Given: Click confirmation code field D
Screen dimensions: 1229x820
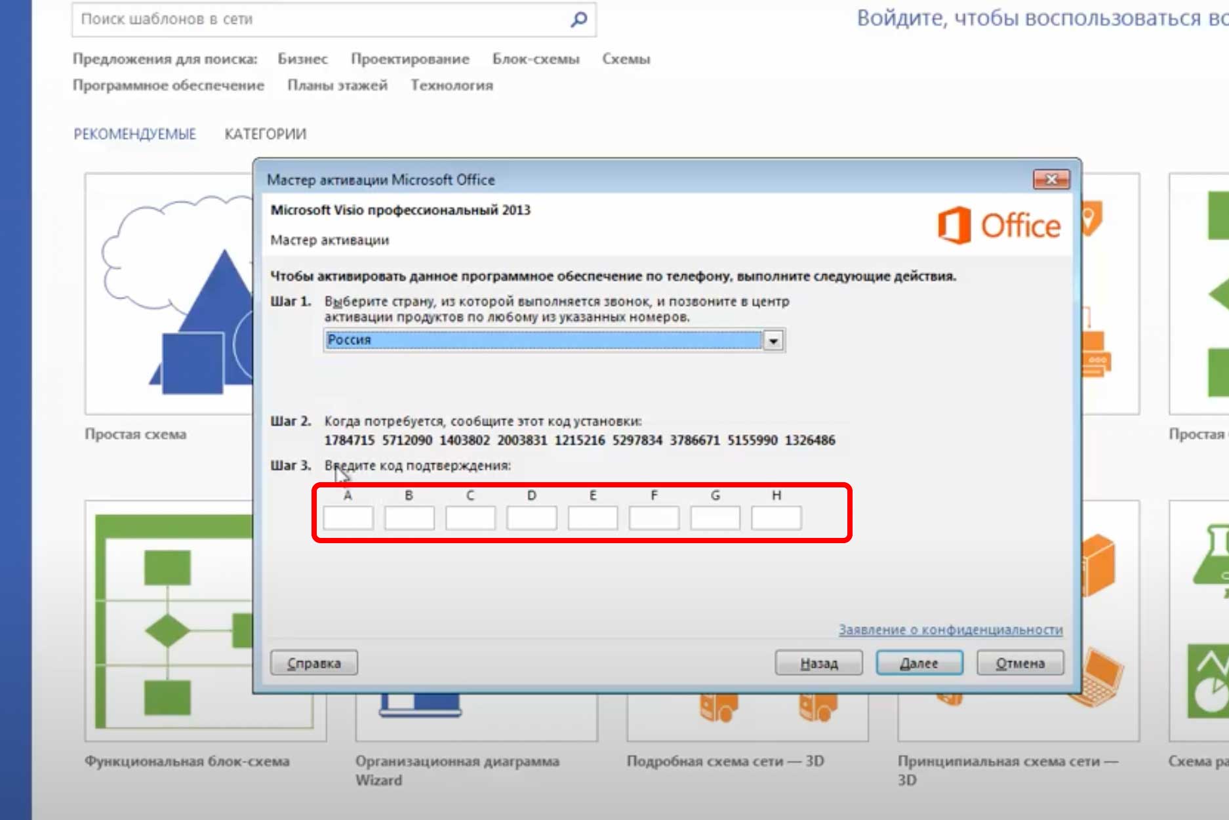Looking at the screenshot, I should [532, 518].
